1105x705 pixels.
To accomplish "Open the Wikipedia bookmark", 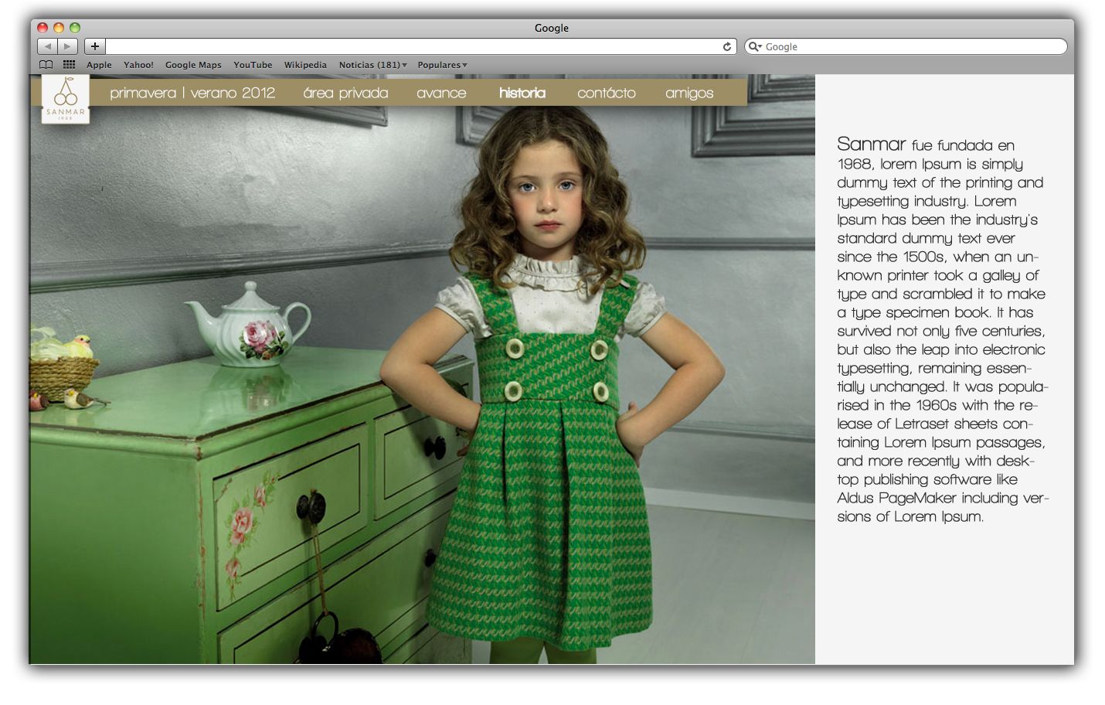I will tap(305, 65).
